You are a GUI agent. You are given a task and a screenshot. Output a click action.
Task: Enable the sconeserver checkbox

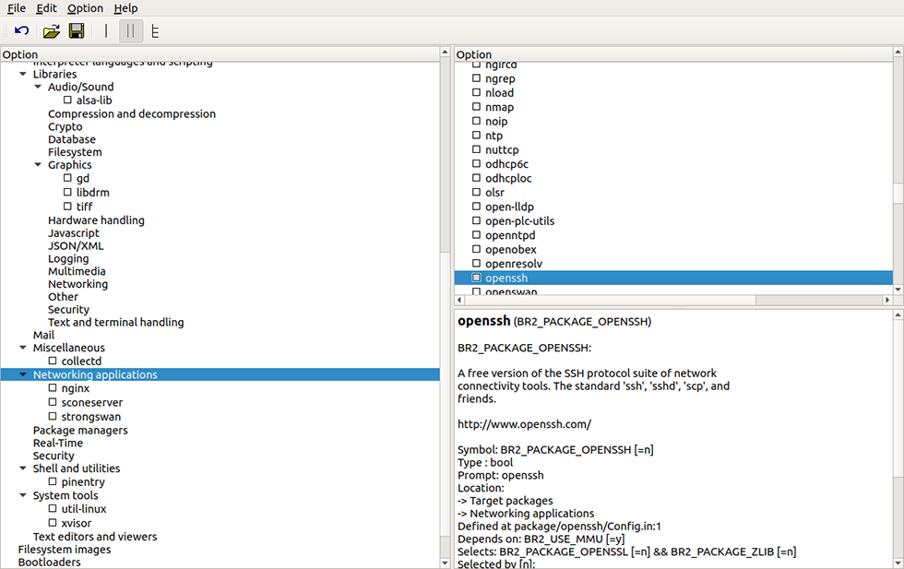click(53, 402)
